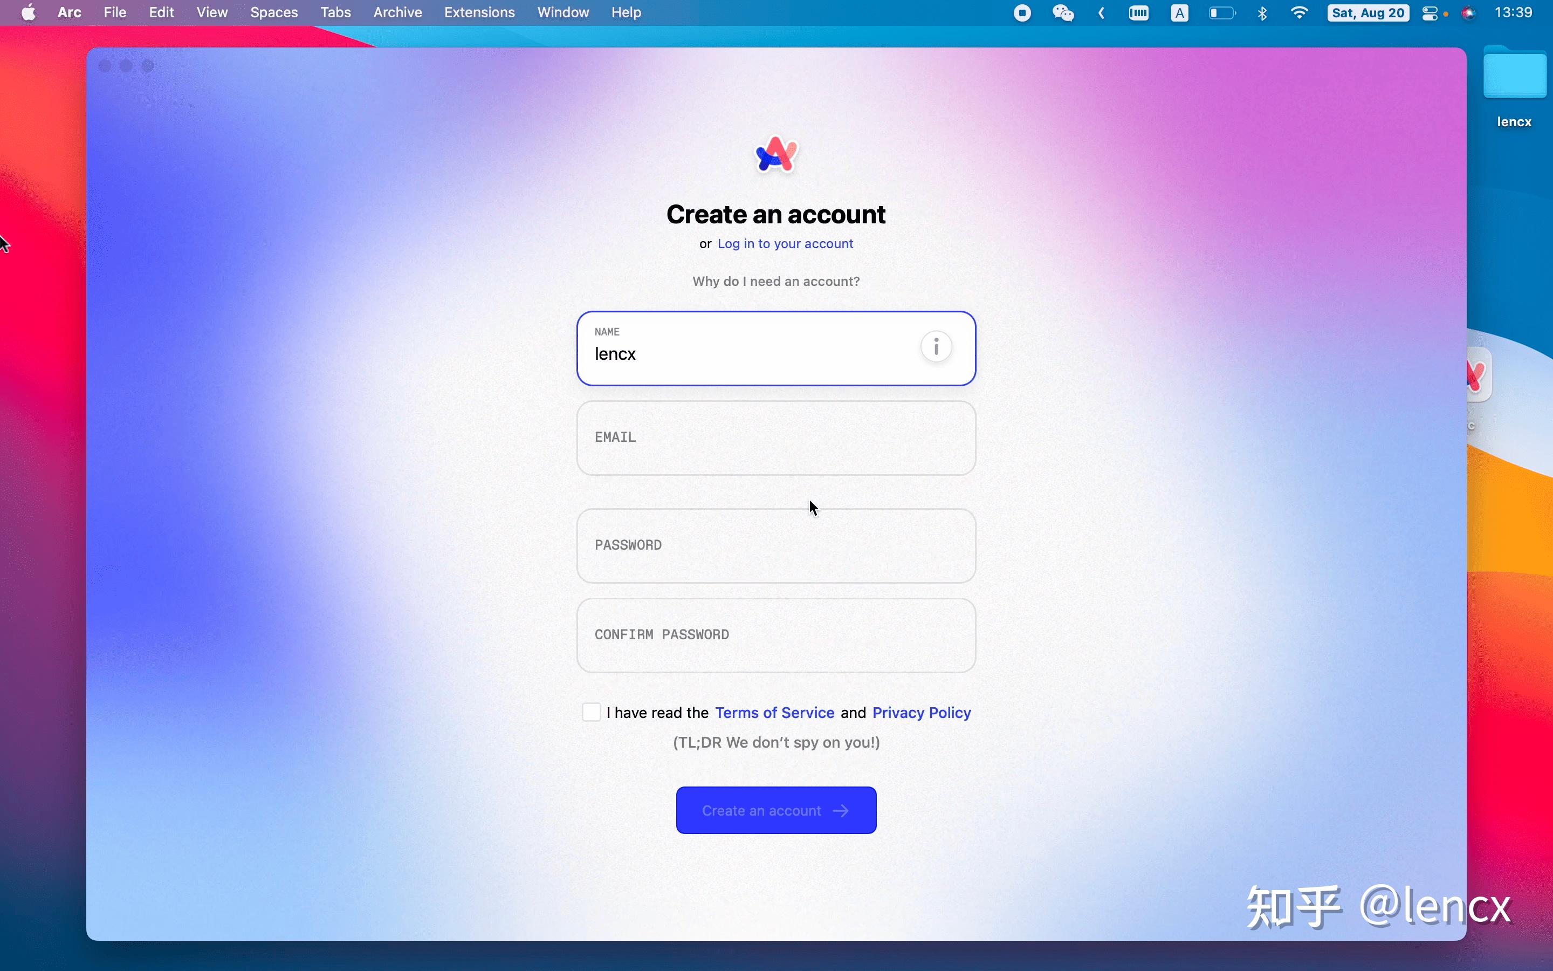Click the Arc logo above the heading
Viewport: 1553px width, 971px height.
776,155
